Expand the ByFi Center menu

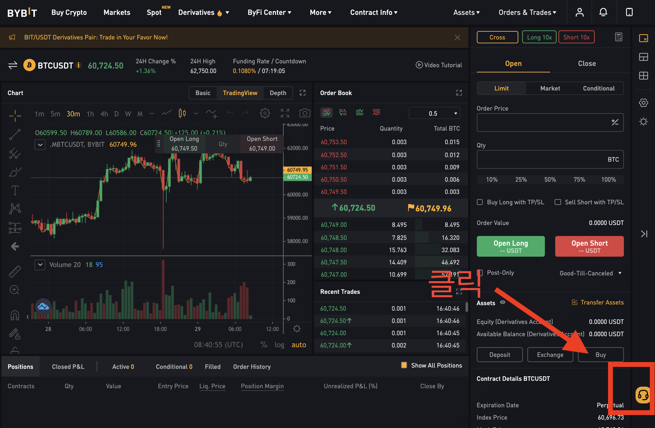tap(270, 13)
